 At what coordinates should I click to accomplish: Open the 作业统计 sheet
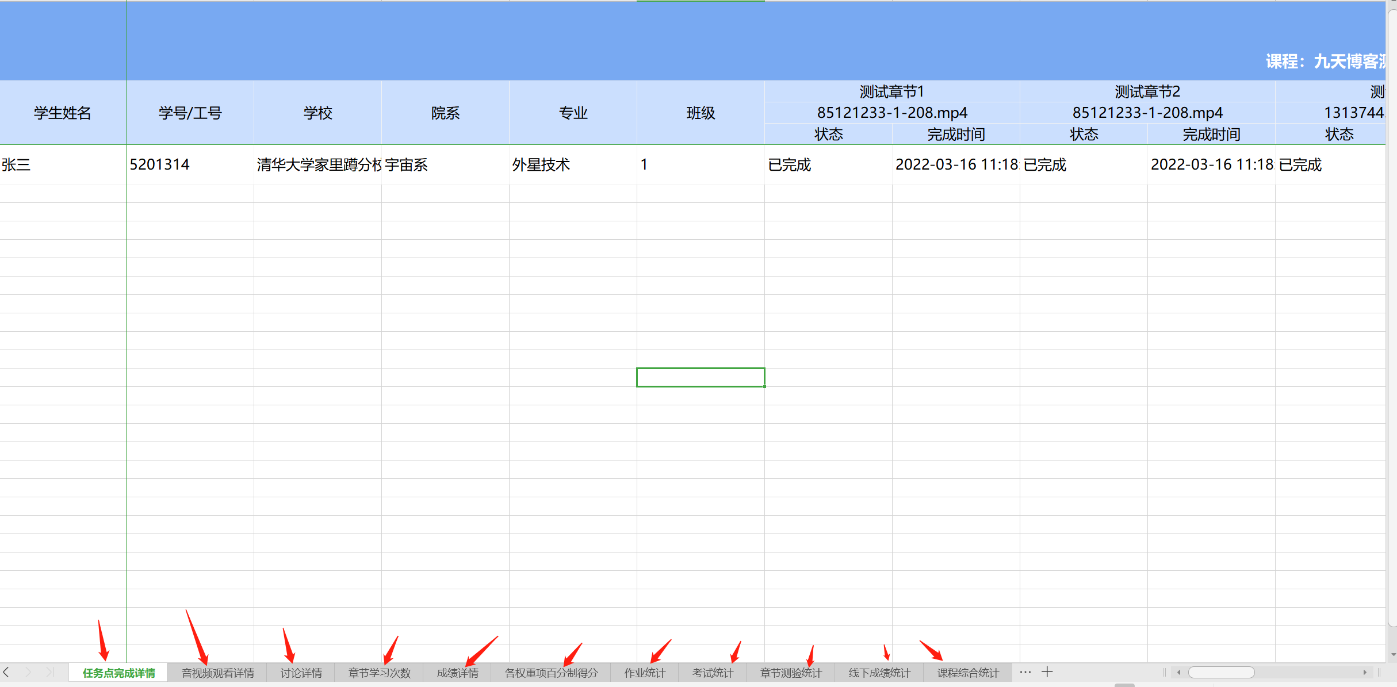(645, 673)
